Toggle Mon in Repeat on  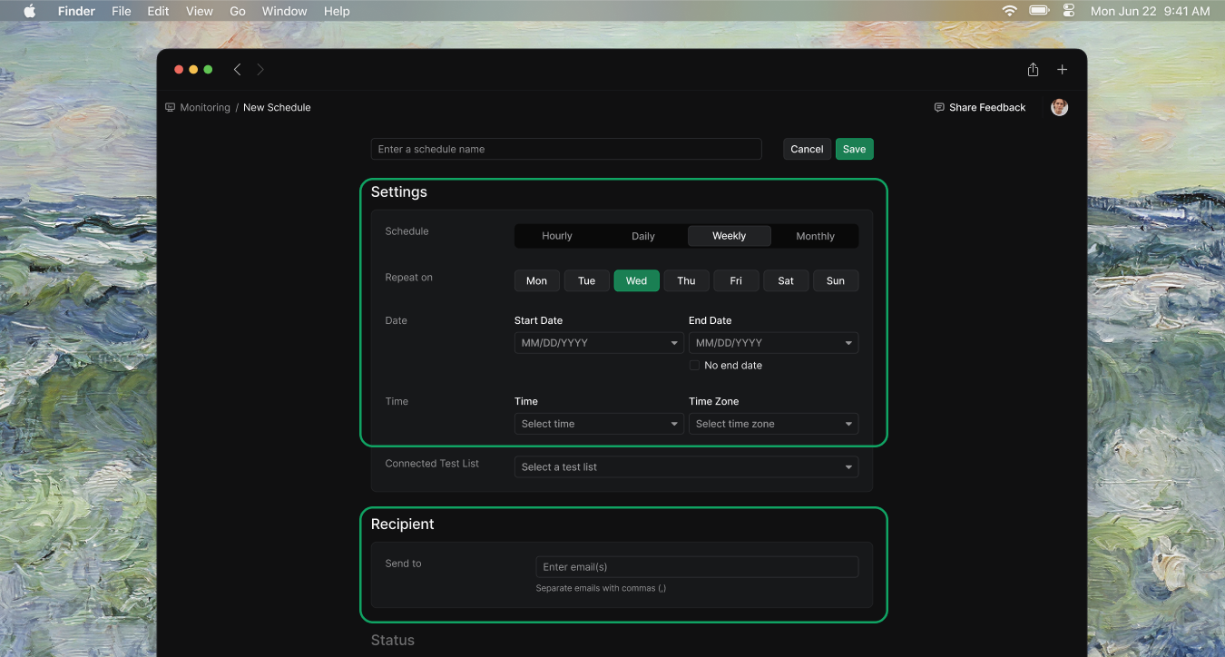tap(536, 280)
